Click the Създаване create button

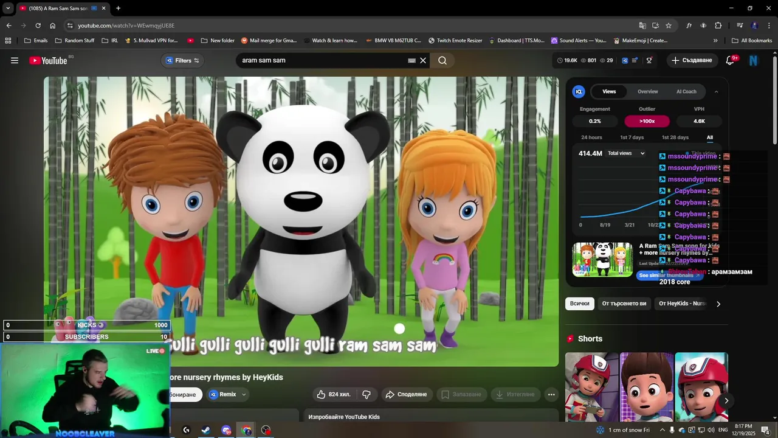pyautogui.click(x=692, y=60)
